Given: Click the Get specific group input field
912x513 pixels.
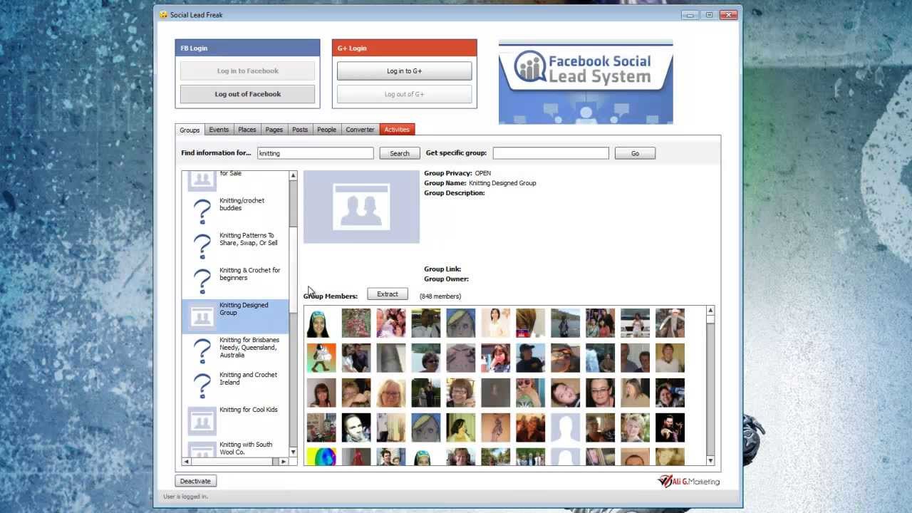Looking at the screenshot, I should click(x=551, y=153).
